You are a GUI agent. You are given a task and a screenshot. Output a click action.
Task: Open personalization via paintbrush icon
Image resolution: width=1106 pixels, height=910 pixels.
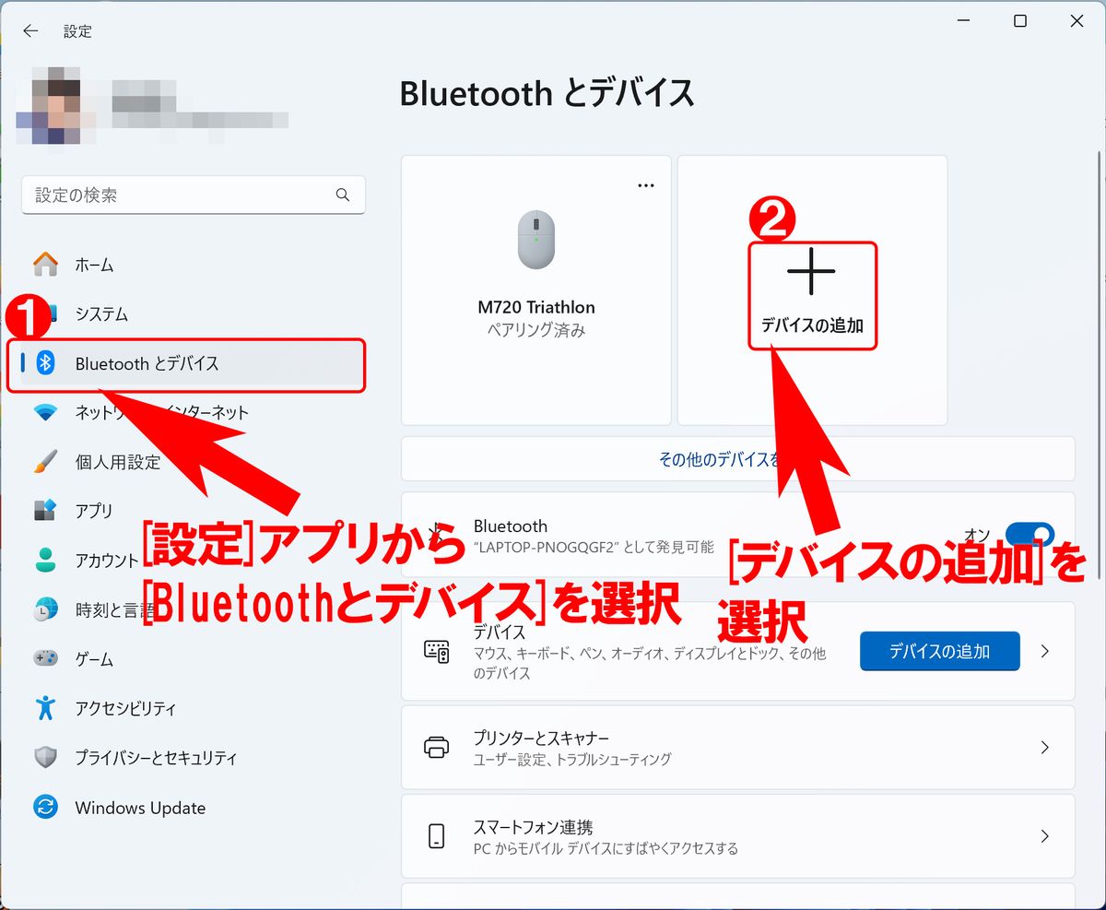point(45,462)
